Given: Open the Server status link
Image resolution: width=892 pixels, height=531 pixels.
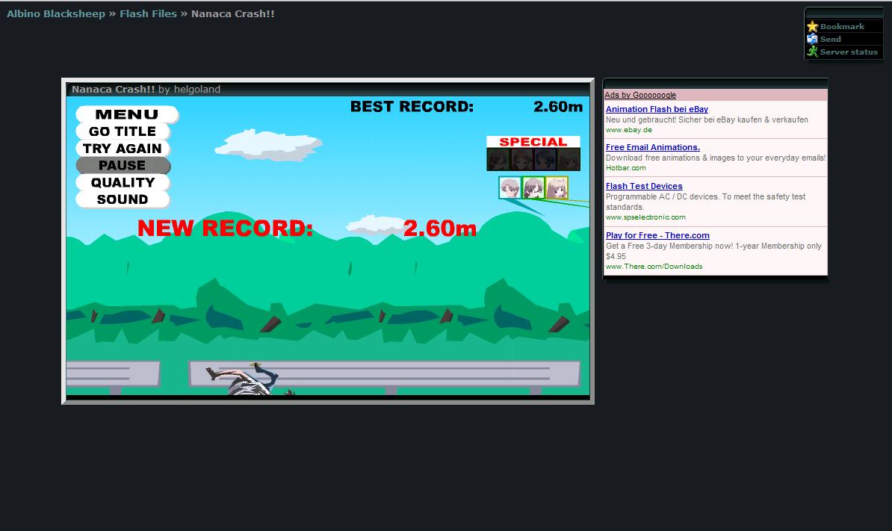Looking at the screenshot, I should pos(849,52).
